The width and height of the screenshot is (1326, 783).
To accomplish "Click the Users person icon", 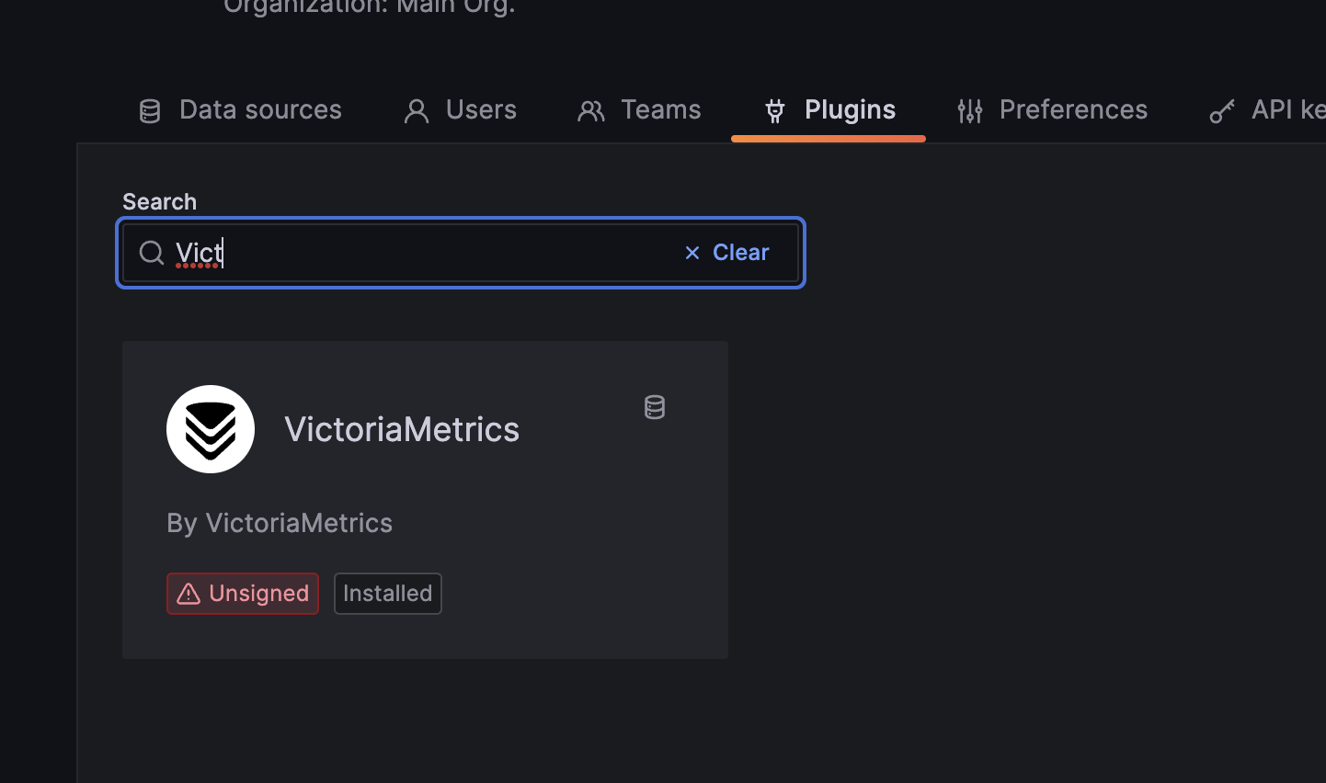I will 416,109.
